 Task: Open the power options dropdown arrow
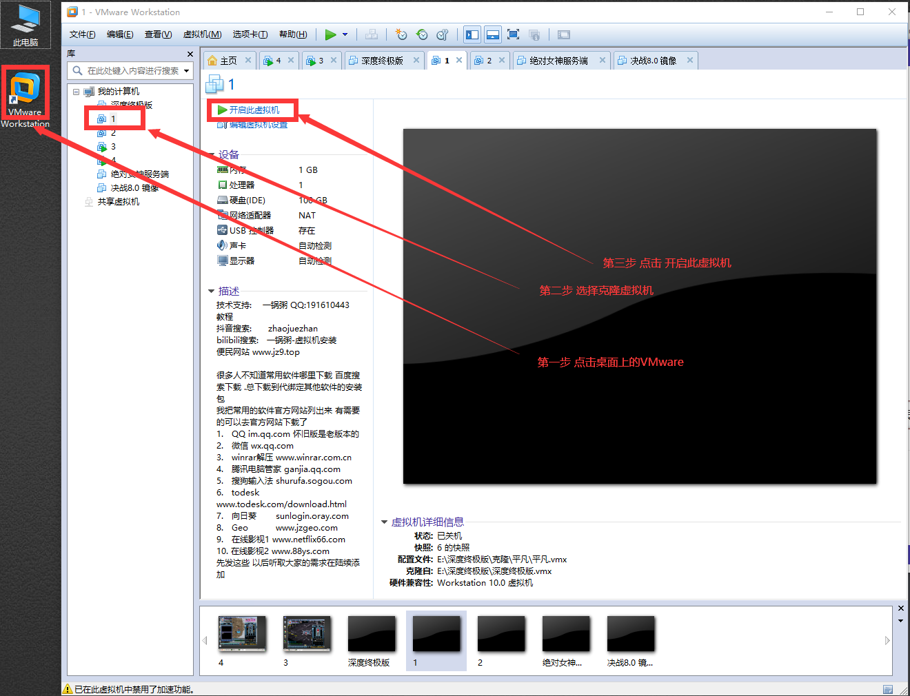tap(345, 34)
